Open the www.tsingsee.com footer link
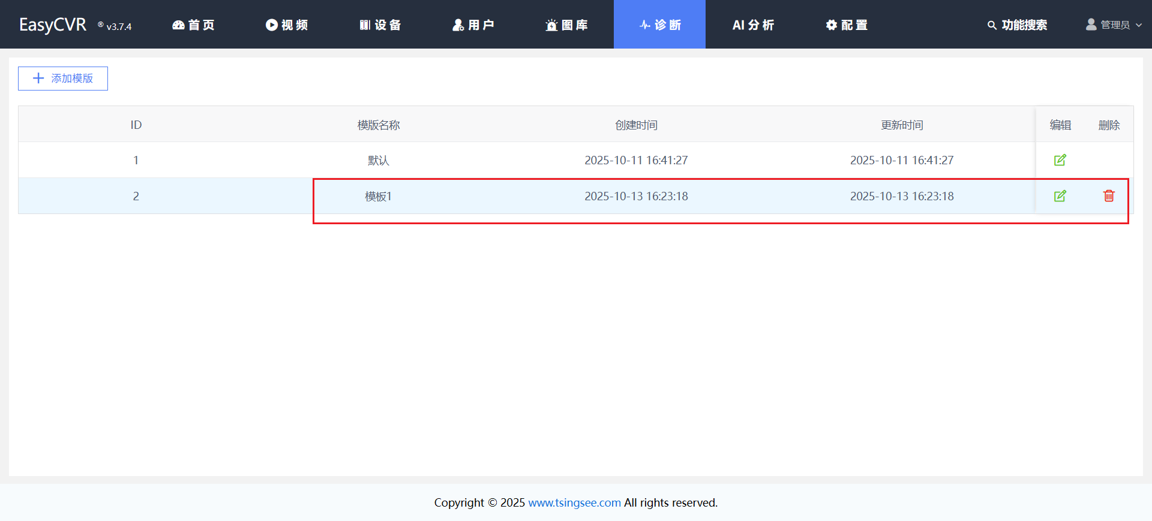The image size is (1152, 521). click(x=574, y=502)
